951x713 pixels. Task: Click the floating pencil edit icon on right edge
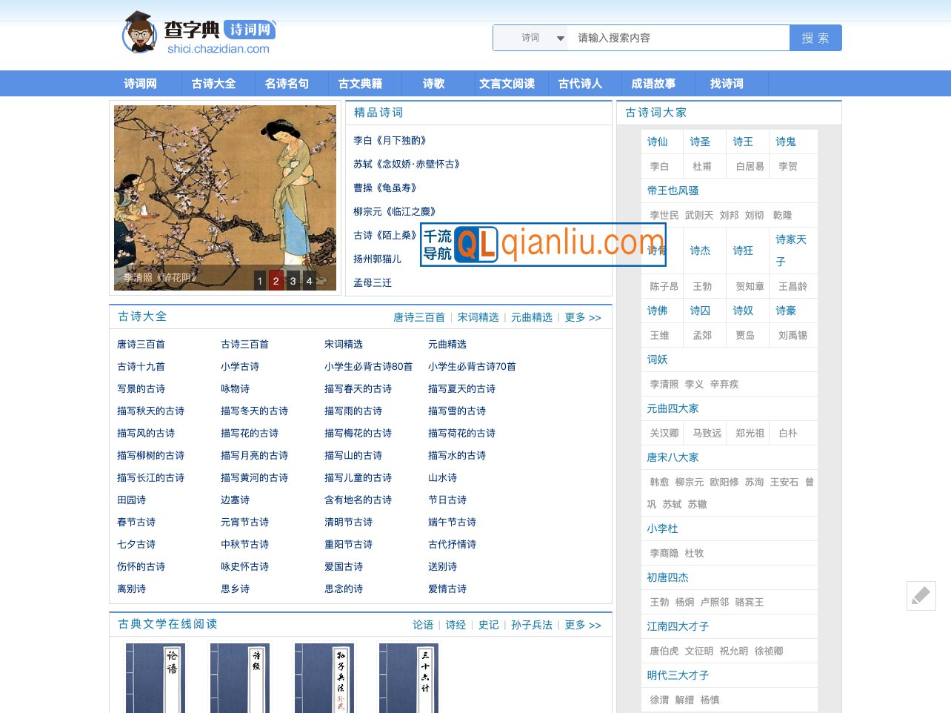point(921,596)
